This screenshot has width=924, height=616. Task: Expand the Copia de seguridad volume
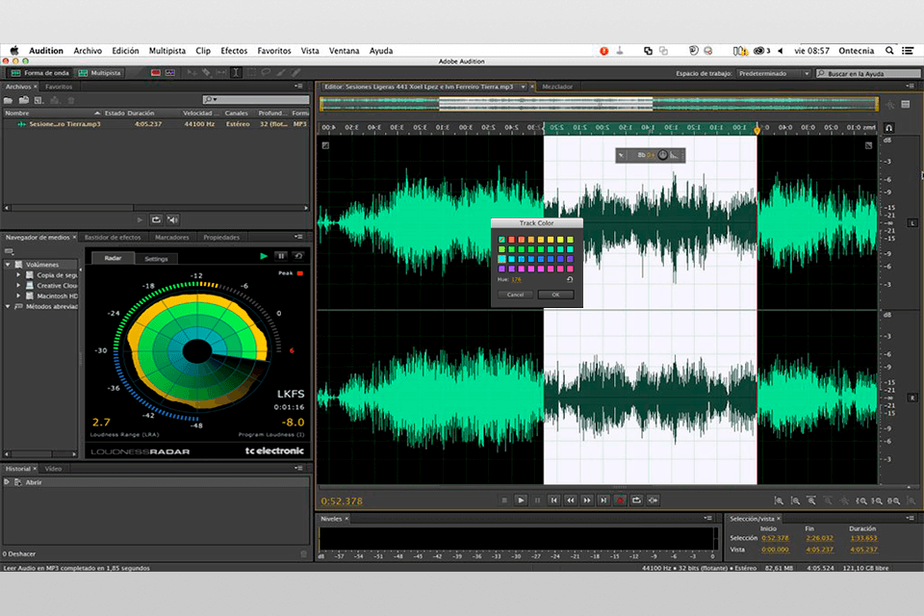click(x=18, y=275)
